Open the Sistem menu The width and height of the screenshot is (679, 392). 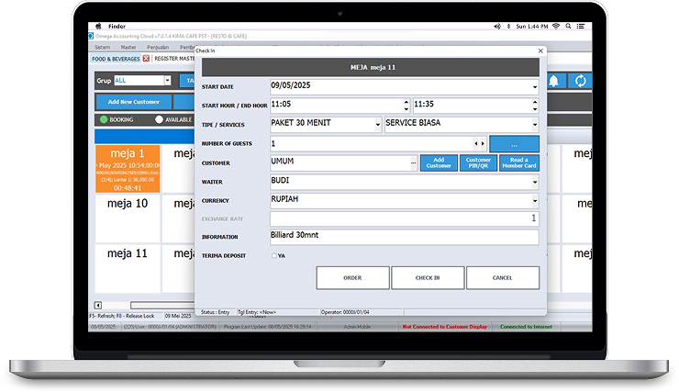(x=103, y=47)
